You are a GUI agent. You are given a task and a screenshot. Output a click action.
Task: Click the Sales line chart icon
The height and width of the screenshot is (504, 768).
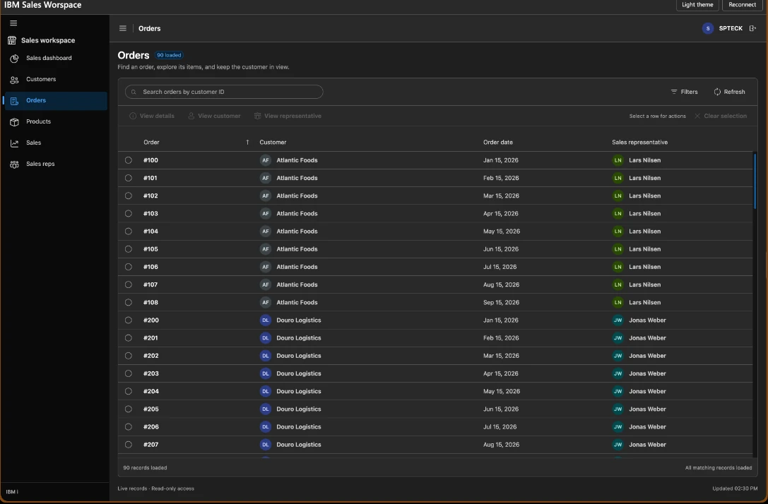click(14, 143)
